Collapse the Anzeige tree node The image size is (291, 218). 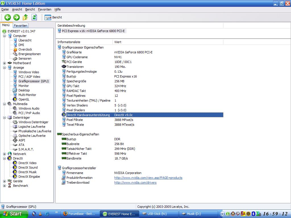[x=4, y=68]
